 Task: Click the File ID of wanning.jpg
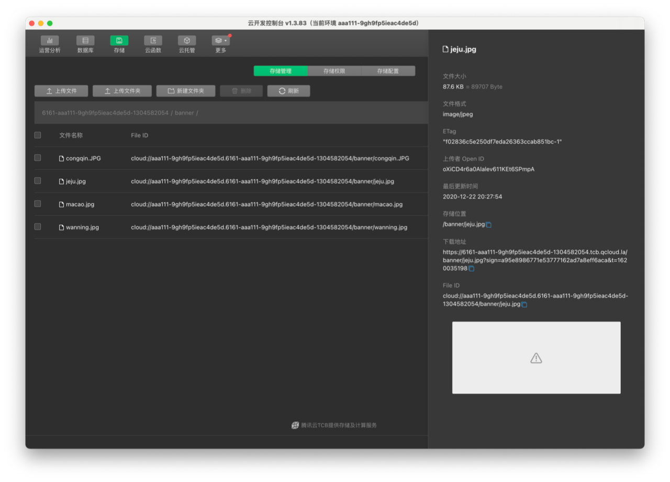click(x=269, y=227)
